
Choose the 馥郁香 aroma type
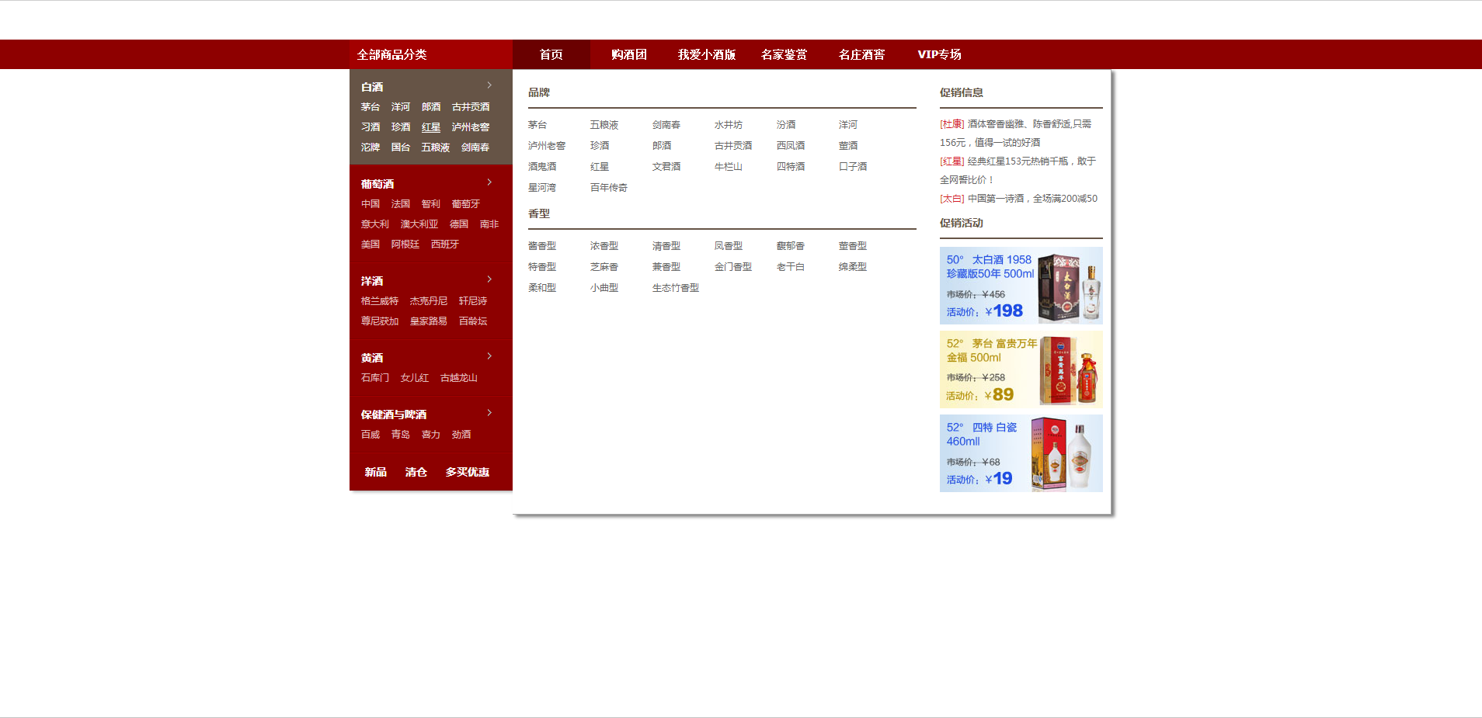pyautogui.click(x=791, y=246)
